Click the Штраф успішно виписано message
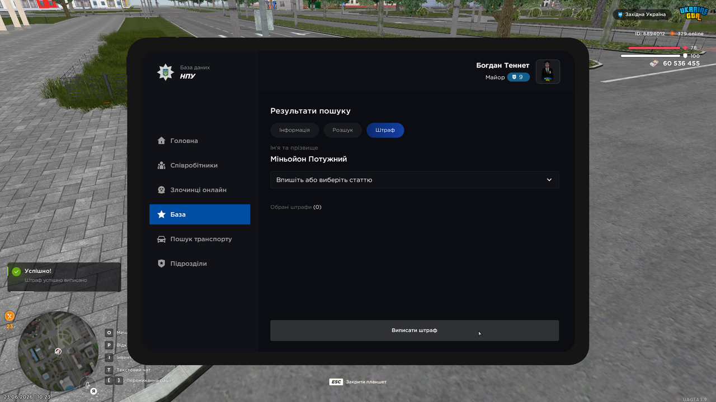 [x=56, y=280]
